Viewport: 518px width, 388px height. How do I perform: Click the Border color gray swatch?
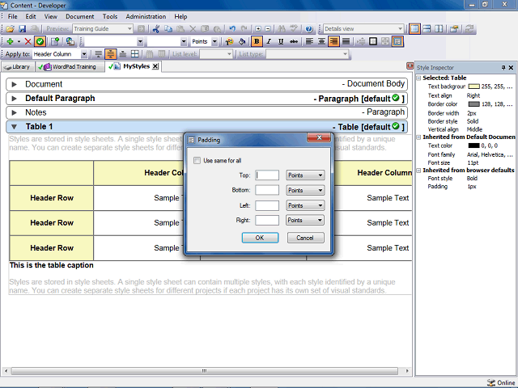pos(473,104)
